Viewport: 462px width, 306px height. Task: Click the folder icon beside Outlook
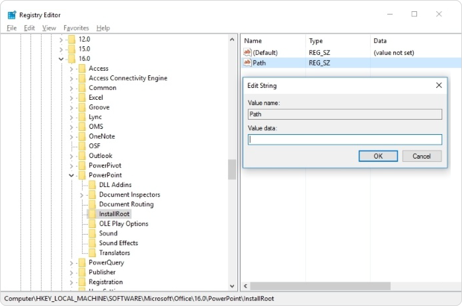click(82, 156)
